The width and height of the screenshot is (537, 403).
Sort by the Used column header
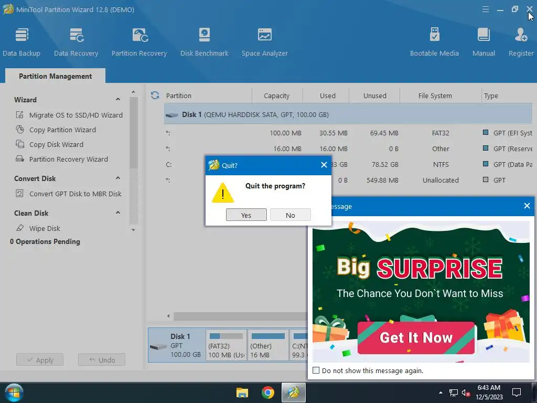(327, 96)
